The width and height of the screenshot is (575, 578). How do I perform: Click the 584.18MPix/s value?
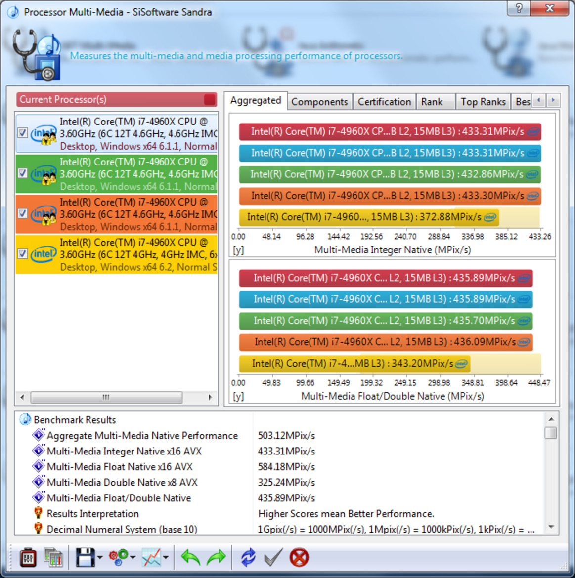(x=287, y=467)
